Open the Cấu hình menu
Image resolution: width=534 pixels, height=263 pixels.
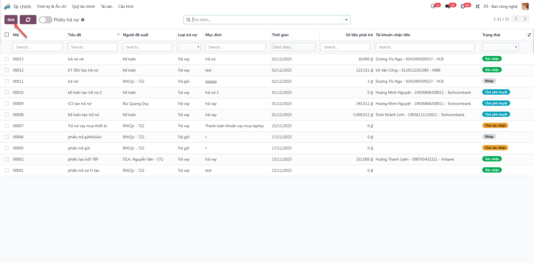click(126, 6)
